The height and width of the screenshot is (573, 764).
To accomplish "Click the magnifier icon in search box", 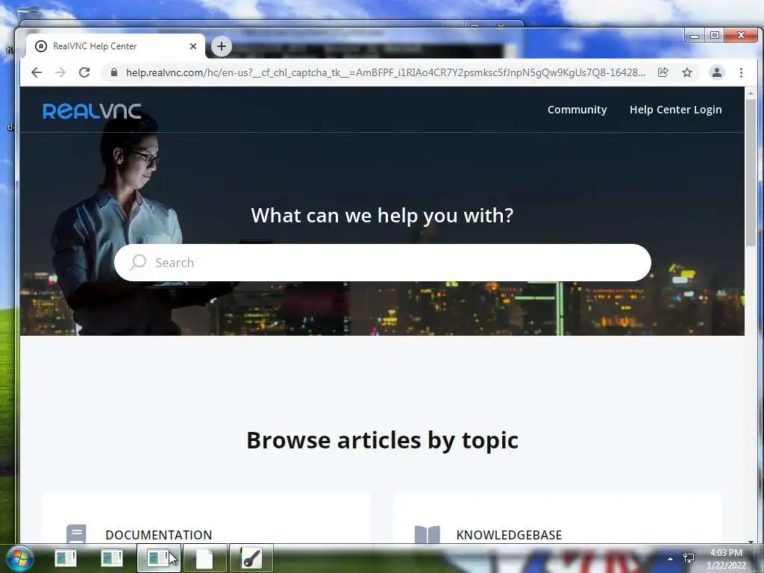I will click(x=138, y=262).
